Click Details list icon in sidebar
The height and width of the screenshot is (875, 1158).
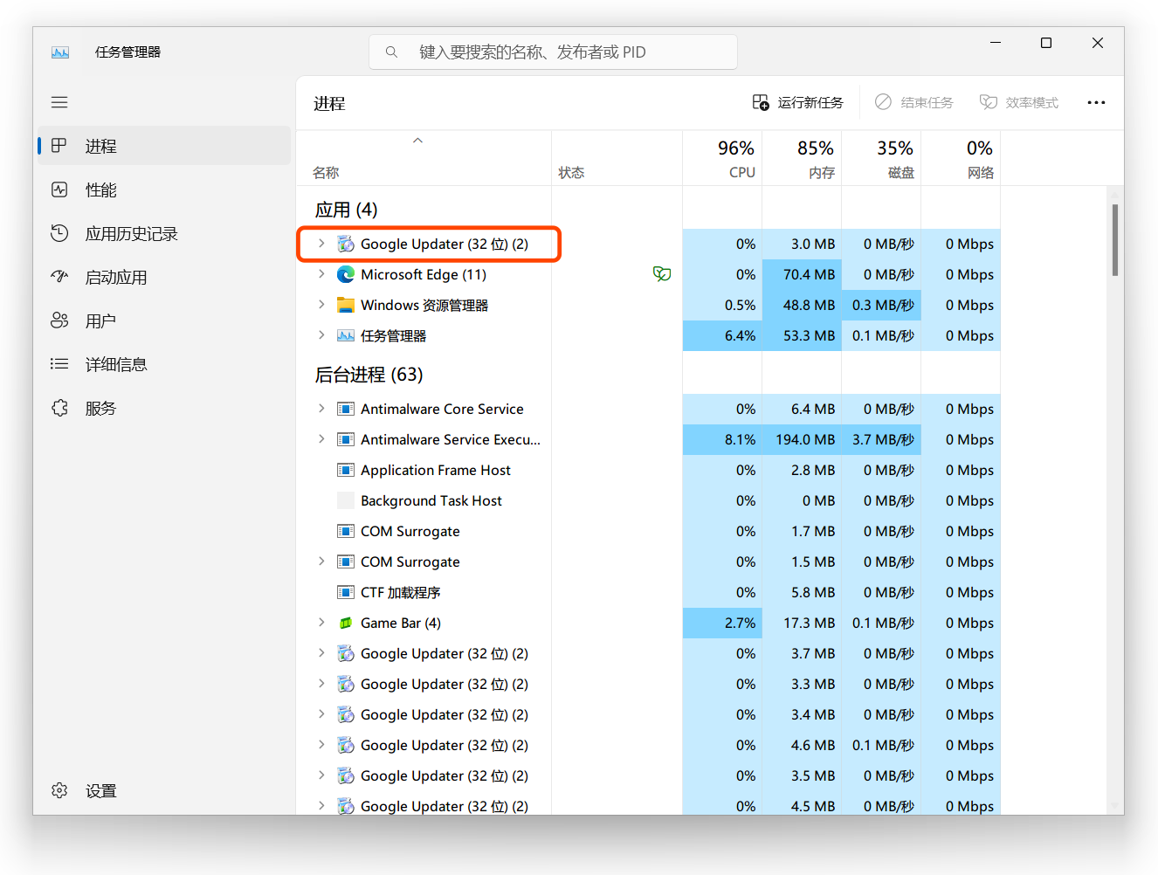[59, 364]
